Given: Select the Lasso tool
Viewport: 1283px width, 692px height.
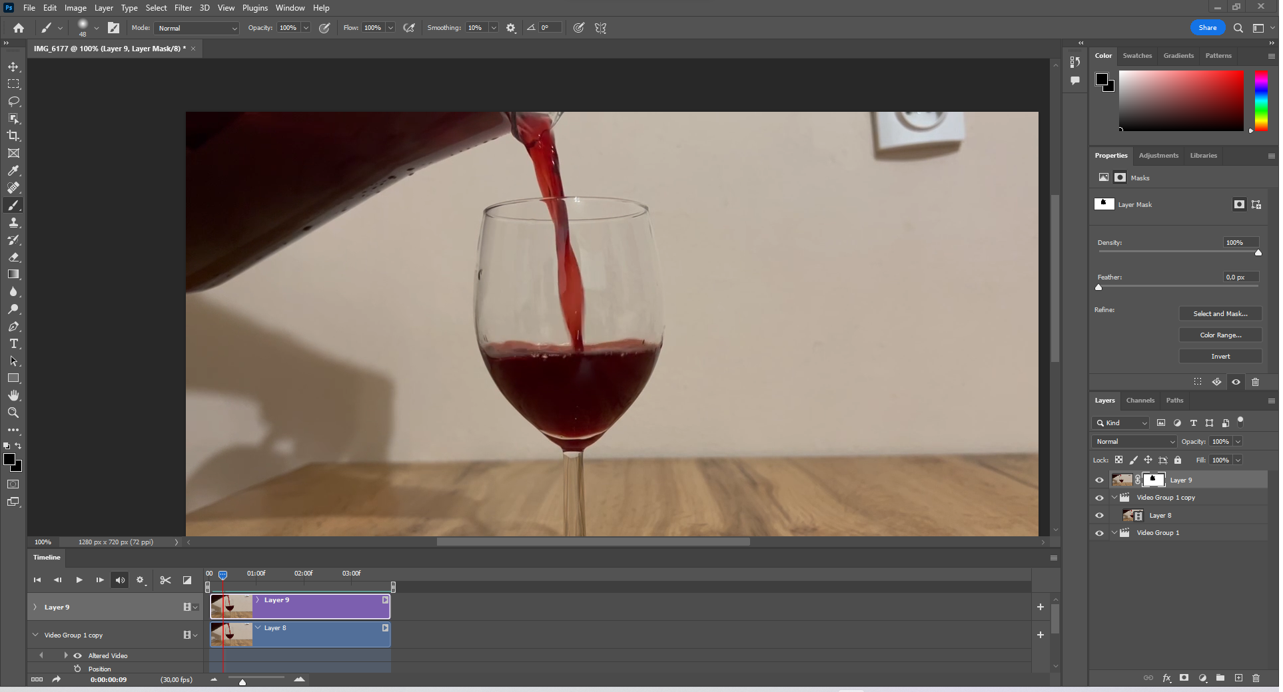Looking at the screenshot, I should [x=13, y=101].
